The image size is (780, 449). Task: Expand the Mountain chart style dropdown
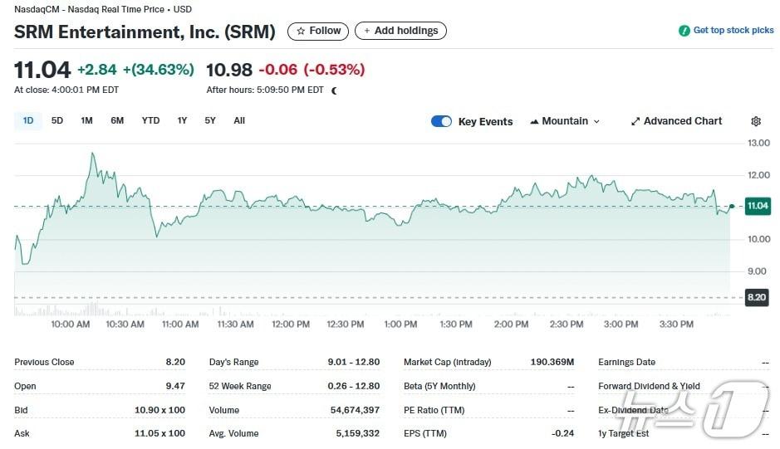565,121
